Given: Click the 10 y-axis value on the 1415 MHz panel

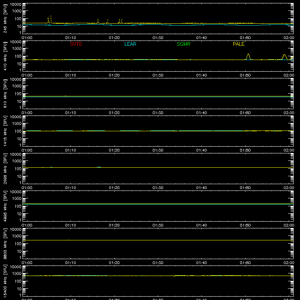Looking at the screenshot, I should [19, 139].
